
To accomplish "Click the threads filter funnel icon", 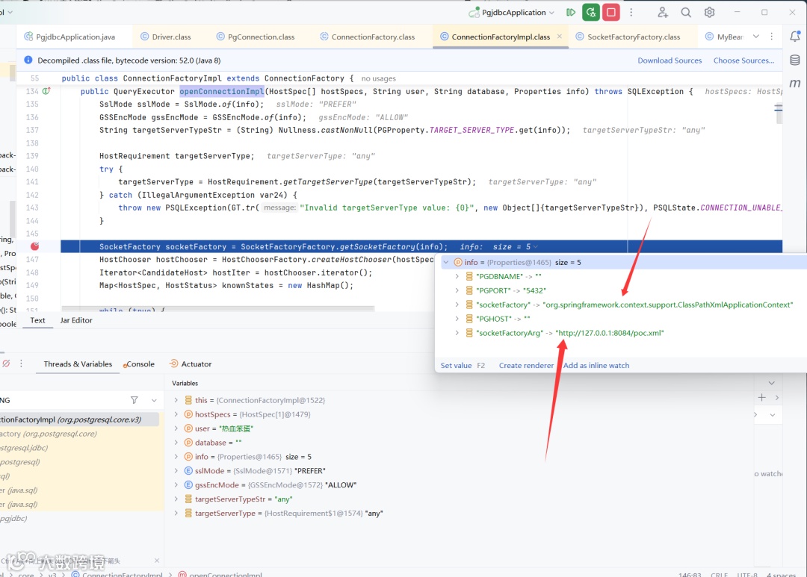I will (134, 400).
